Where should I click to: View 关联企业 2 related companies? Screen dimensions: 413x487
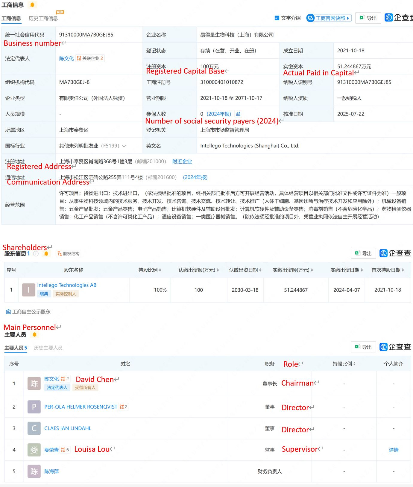click(90, 58)
